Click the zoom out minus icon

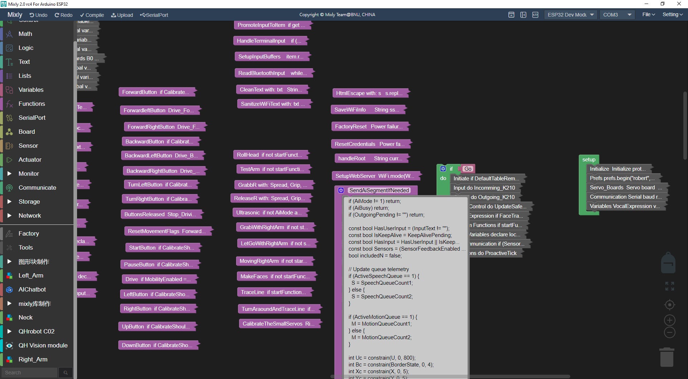tap(669, 332)
